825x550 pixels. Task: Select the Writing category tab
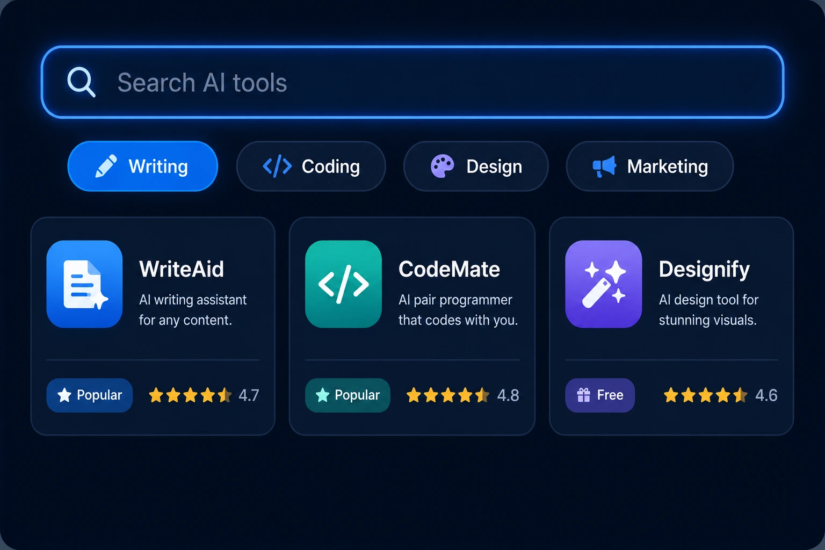[143, 166]
